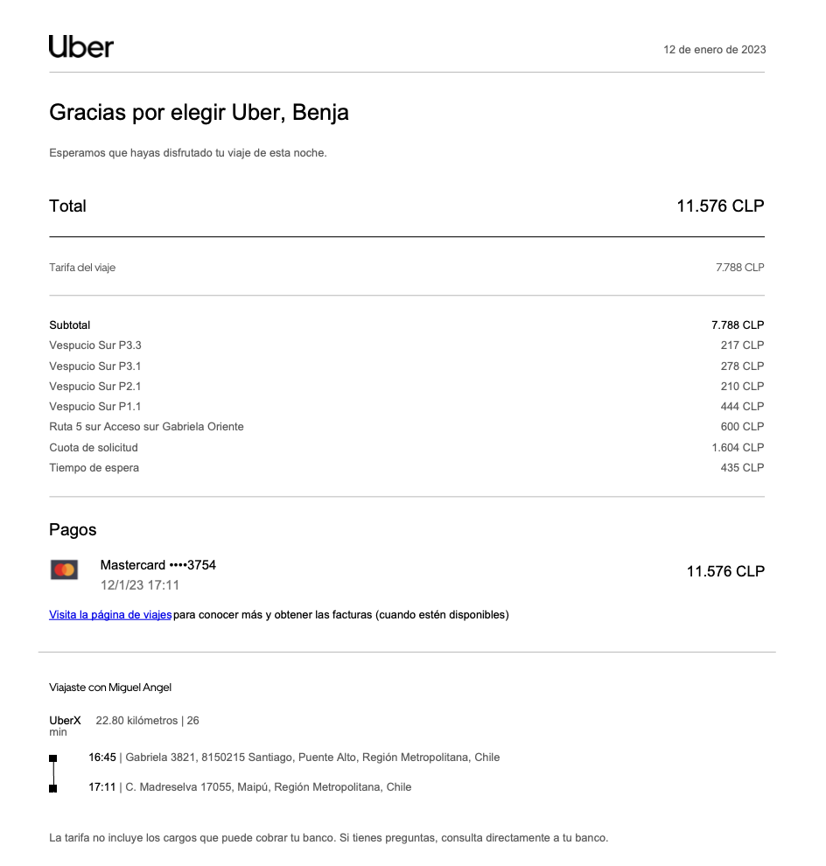Click the Mastercard card icon
The image size is (826, 866).
65,570
